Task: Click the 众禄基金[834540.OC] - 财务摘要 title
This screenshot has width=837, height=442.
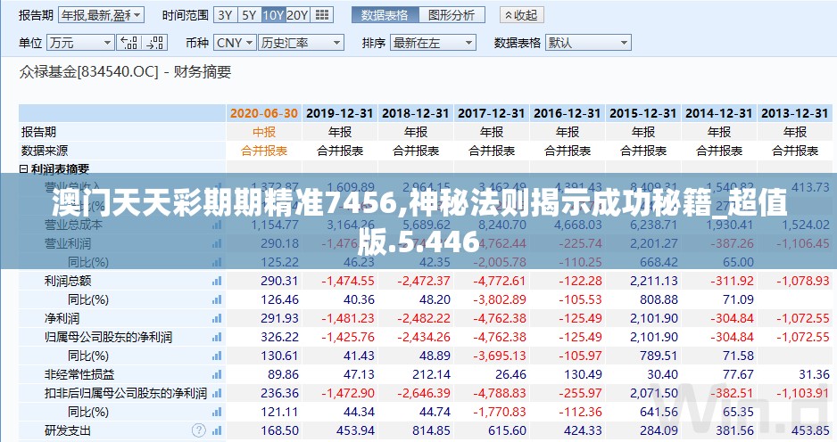Action: [x=126, y=71]
